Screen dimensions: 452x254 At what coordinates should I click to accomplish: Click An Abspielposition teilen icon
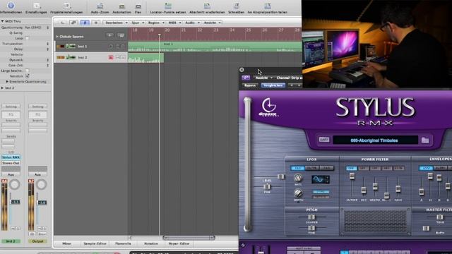[x=268, y=6]
